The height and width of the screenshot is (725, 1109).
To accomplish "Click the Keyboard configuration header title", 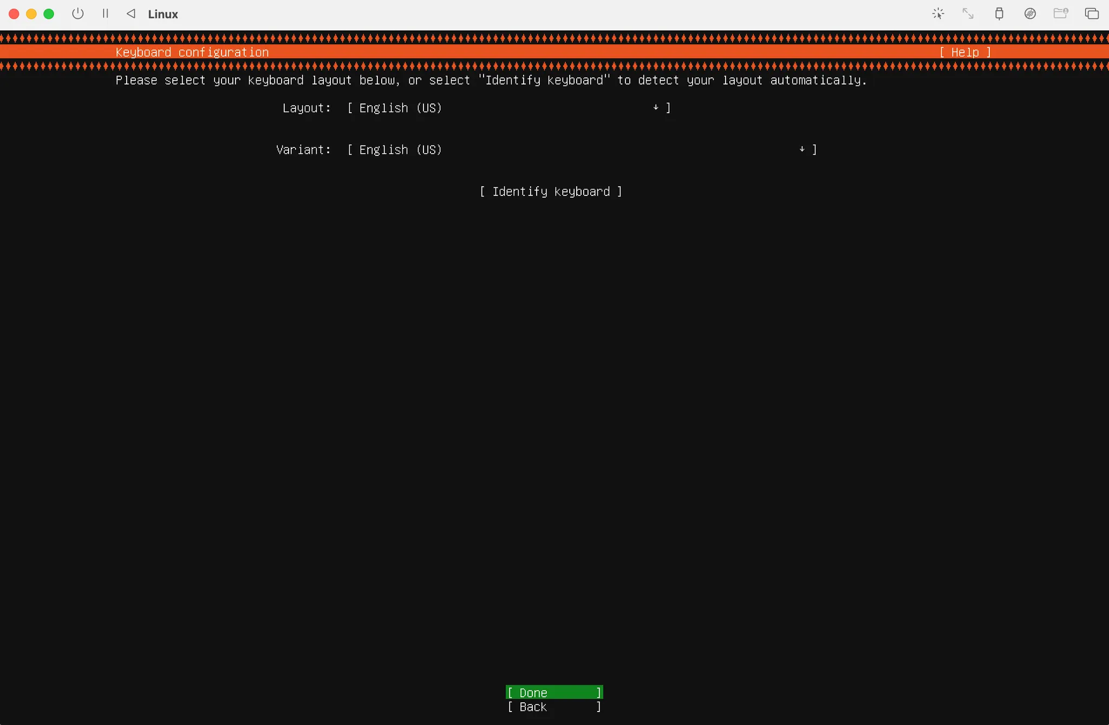I will pyautogui.click(x=192, y=52).
